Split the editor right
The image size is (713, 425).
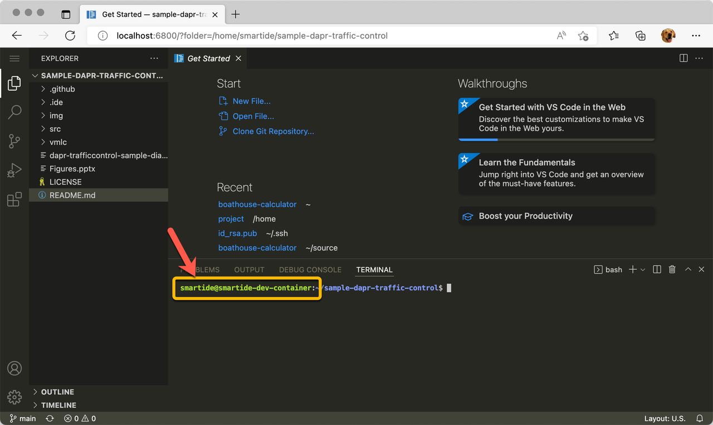[x=683, y=58]
